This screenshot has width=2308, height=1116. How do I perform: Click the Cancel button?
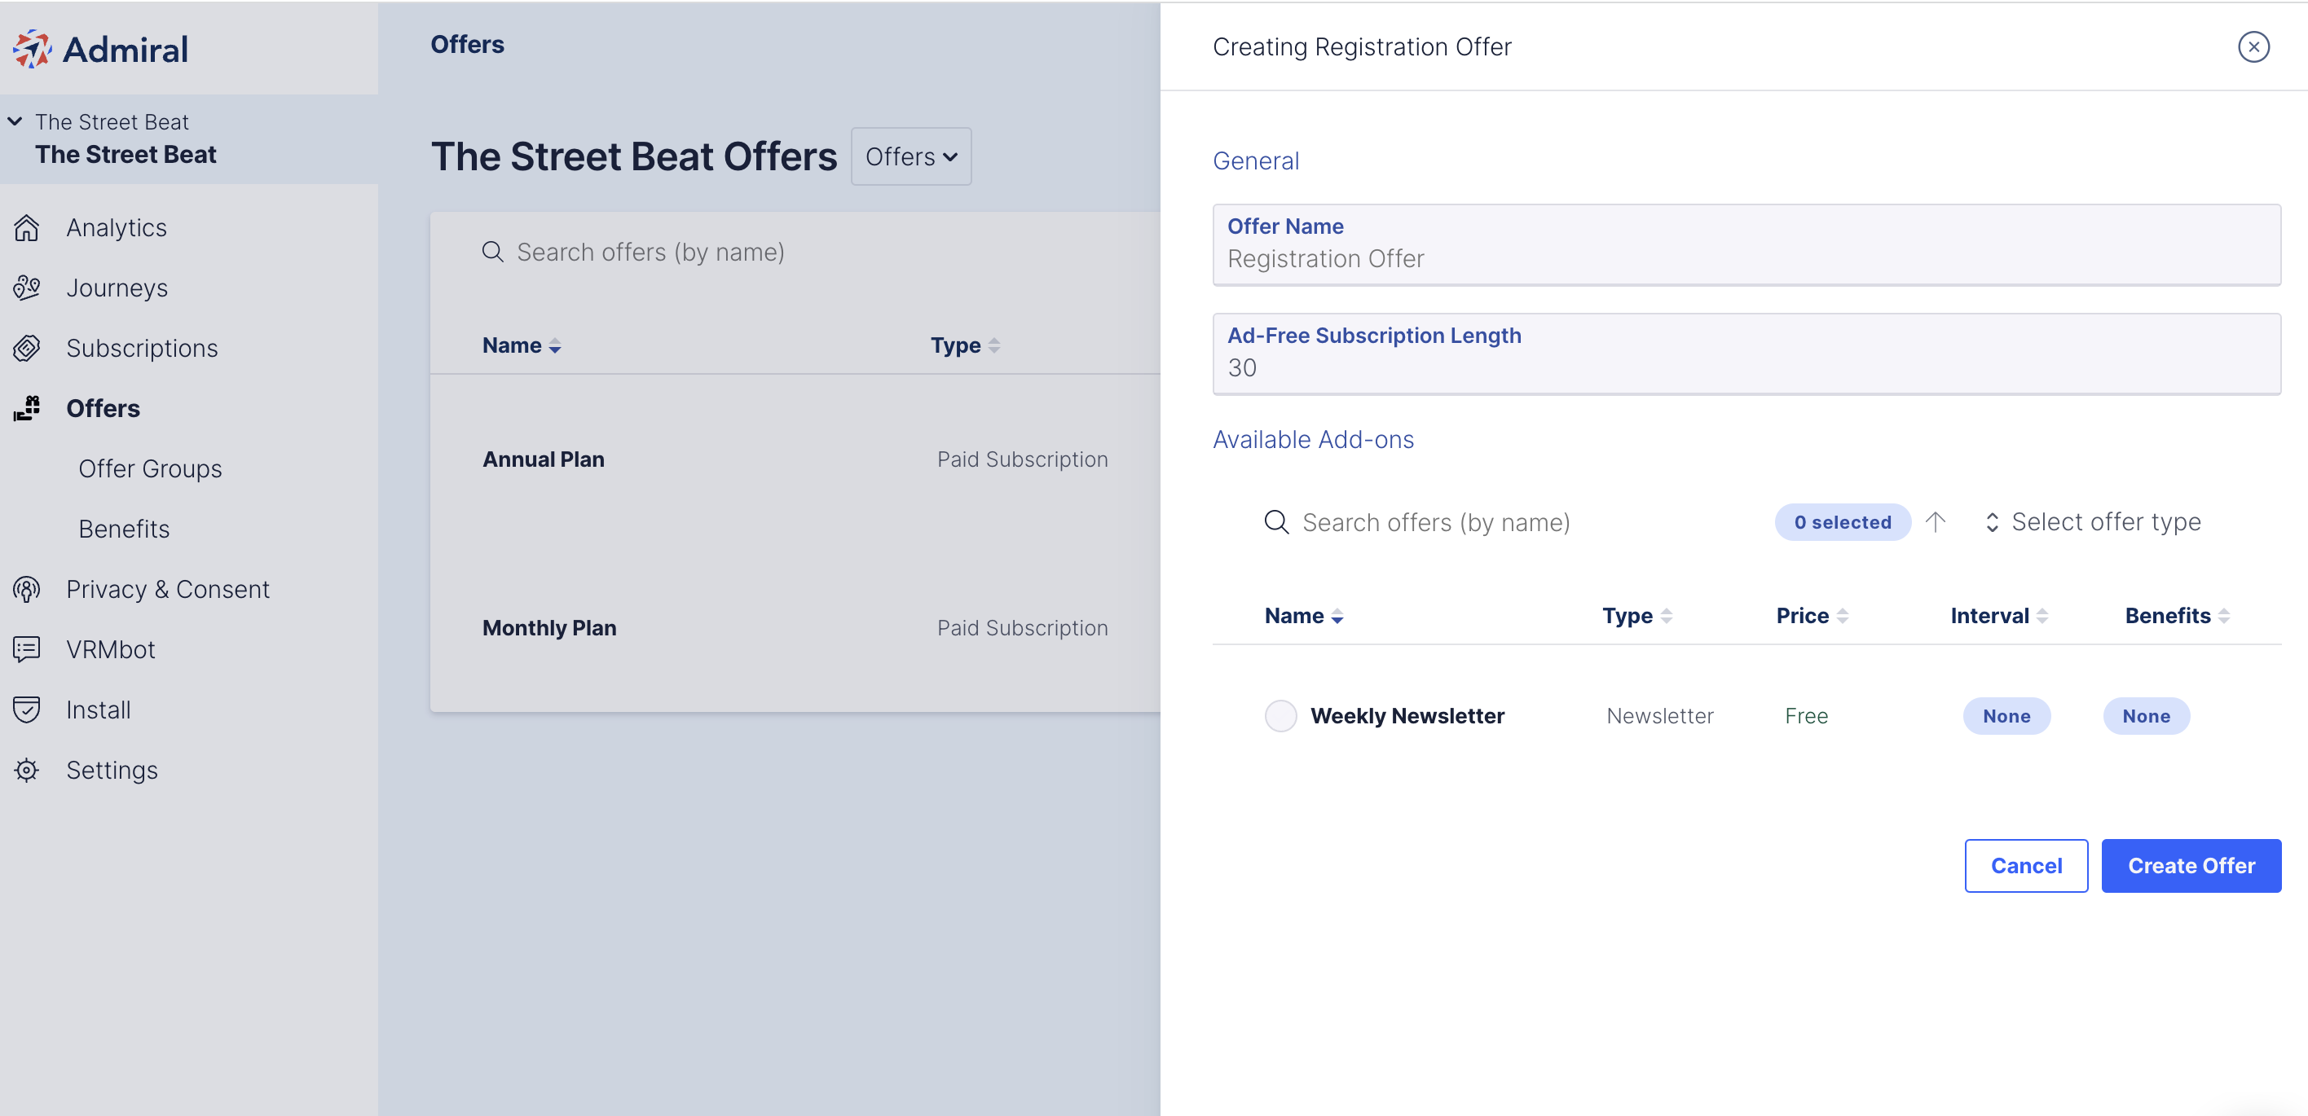click(x=2026, y=866)
